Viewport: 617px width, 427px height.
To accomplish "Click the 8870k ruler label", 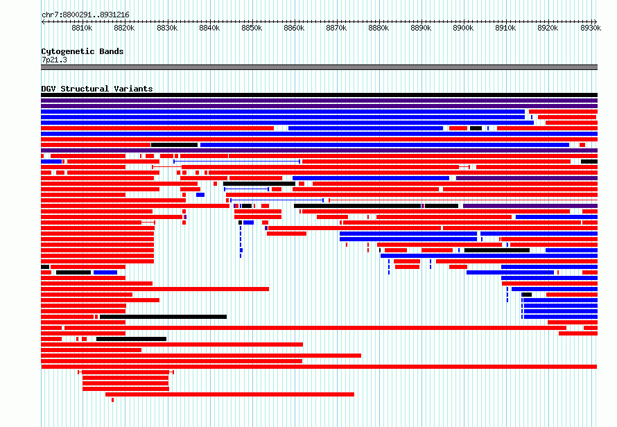I will tap(336, 28).
